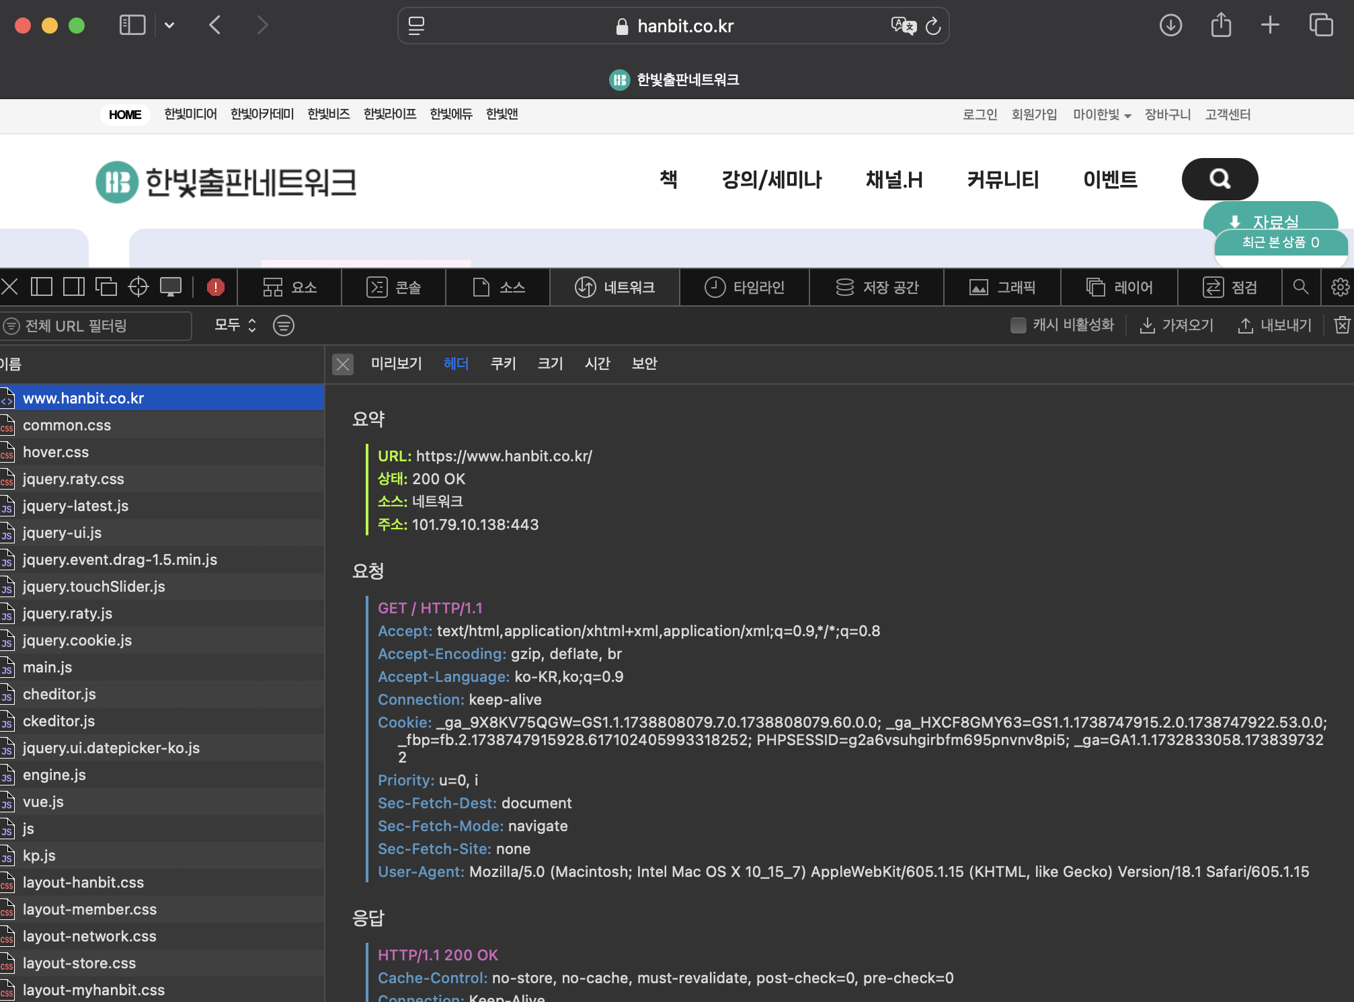The width and height of the screenshot is (1354, 1002).
Task: Go forward to the next page
Action: (262, 26)
